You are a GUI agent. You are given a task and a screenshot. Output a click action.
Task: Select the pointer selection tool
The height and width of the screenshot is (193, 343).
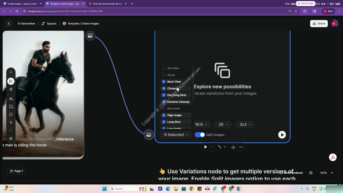click(11, 81)
